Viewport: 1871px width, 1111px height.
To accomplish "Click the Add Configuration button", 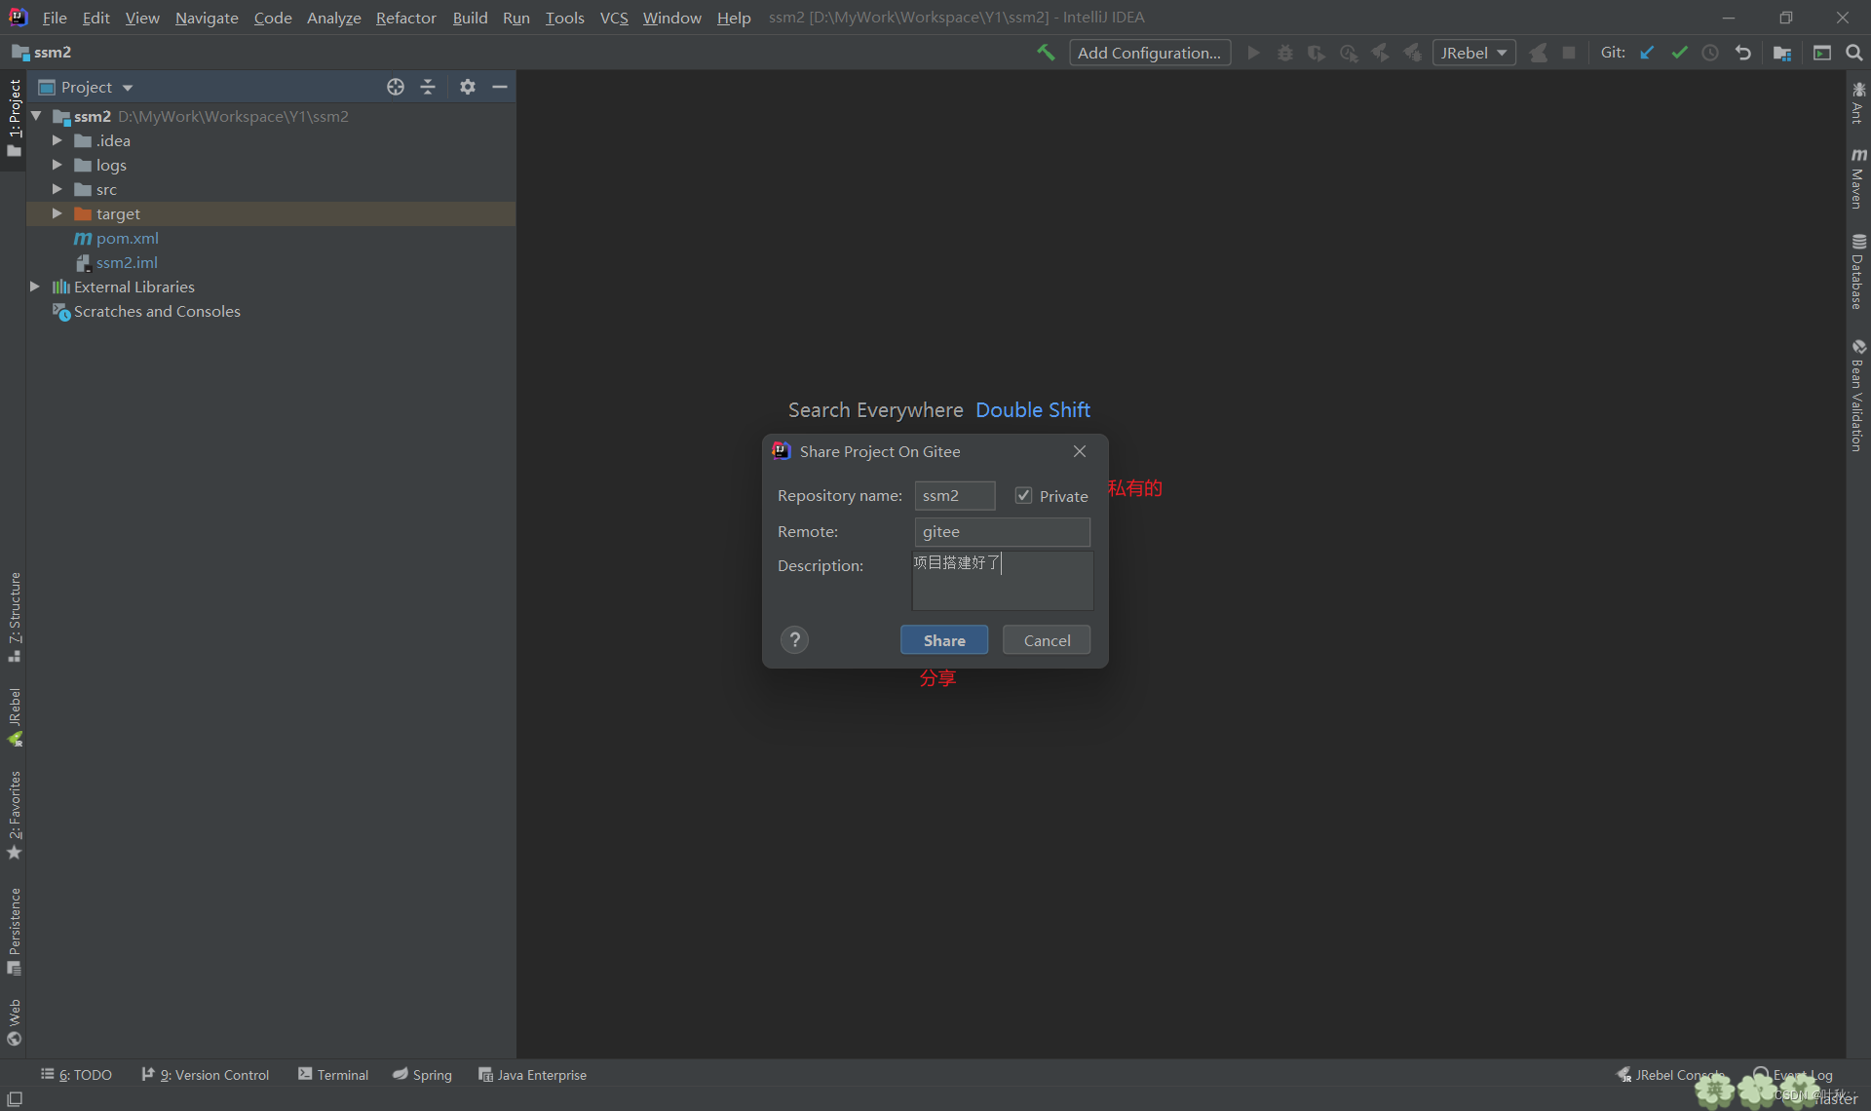I will (x=1148, y=53).
